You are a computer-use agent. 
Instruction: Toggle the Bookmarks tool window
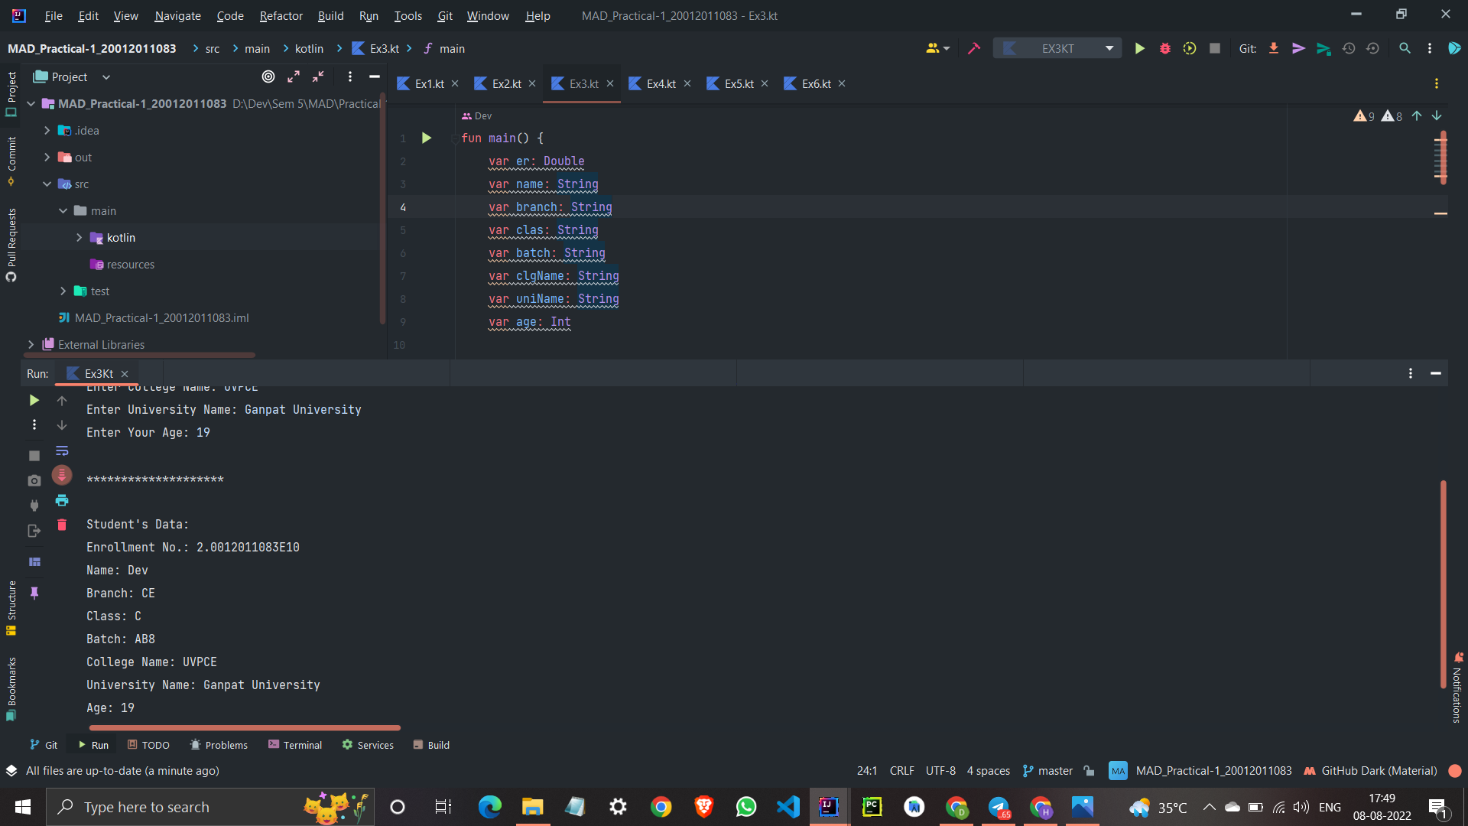[x=11, y=688]
